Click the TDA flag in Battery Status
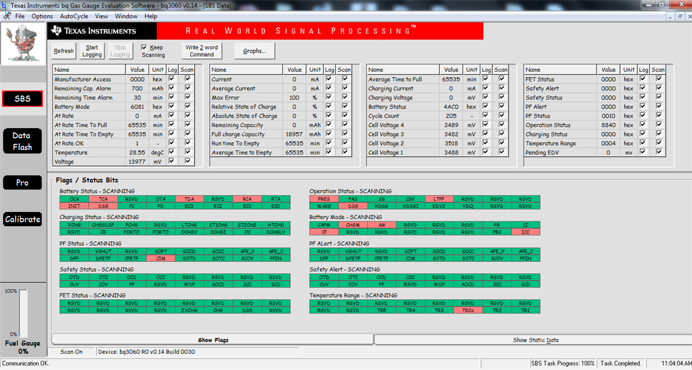 190,199
